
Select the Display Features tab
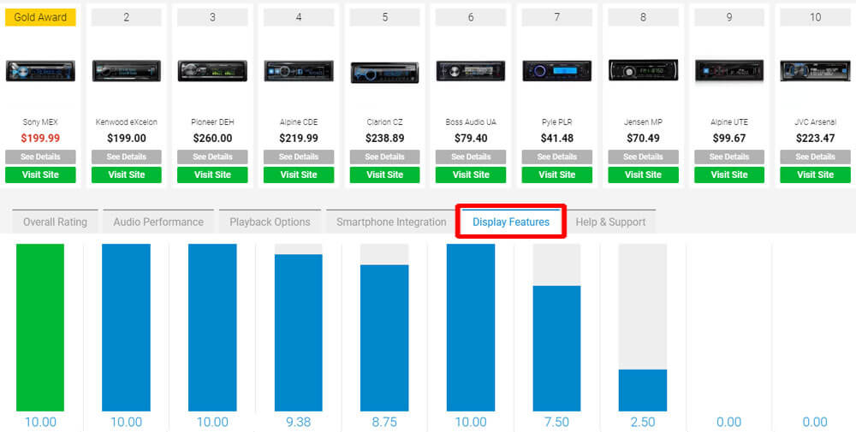pyautogui.click(x=511, y=222)
